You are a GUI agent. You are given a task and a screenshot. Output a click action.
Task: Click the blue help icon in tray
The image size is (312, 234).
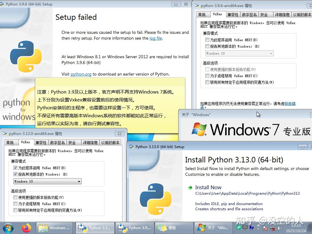click(x=251, y=227)
